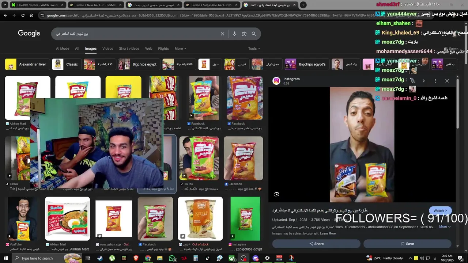Image resolution: width=468 pixels, height=263 pixels.
Task: Filter by Alexandrian liver chip
Action: (x=27, y=64)
